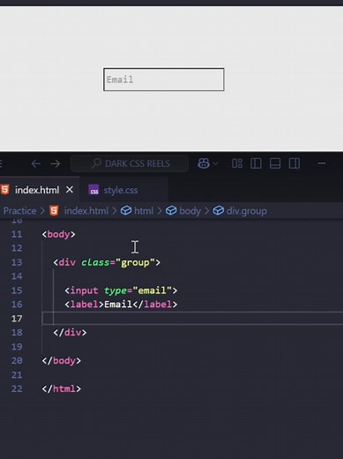Click line number 11

[17, 234]
